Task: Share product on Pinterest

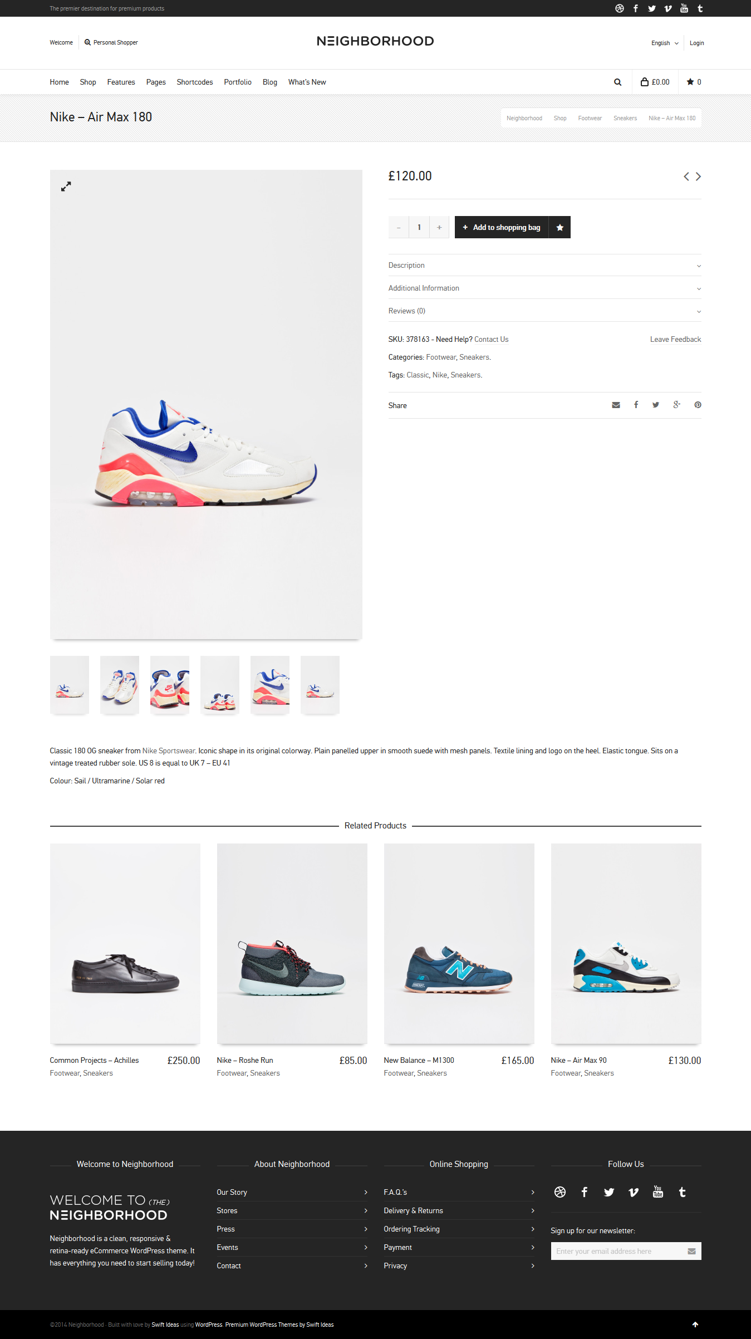Action: click(x=698, y=405)
